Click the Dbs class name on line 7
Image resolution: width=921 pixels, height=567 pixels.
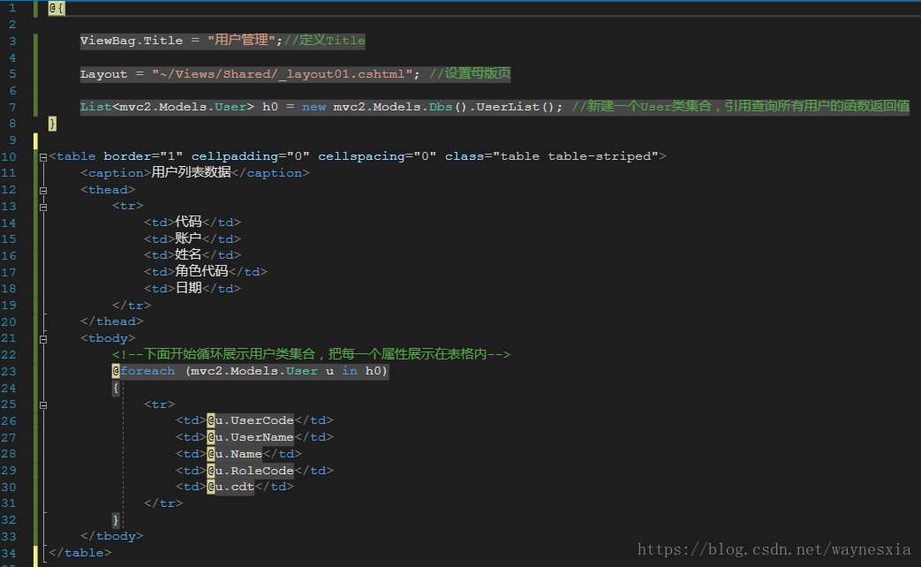[x=441, y=107]
